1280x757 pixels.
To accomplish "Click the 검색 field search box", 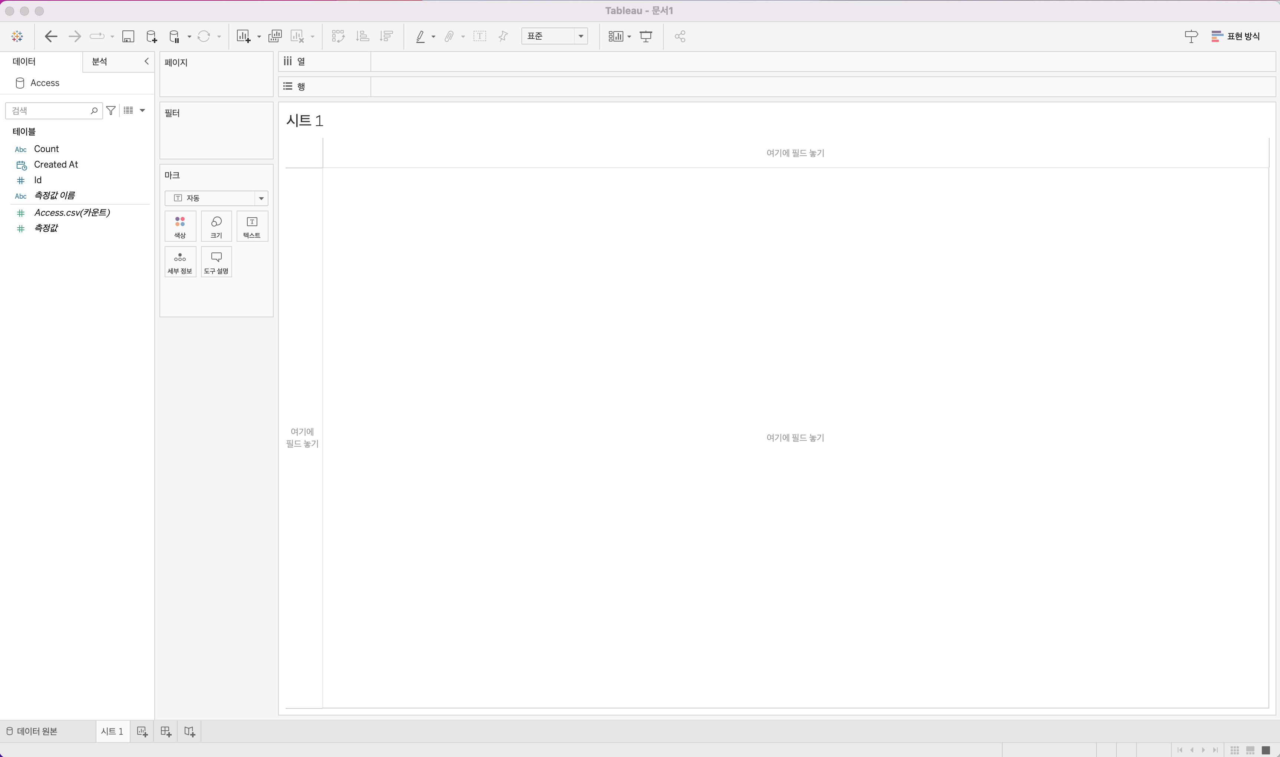I will click(53, 111).
